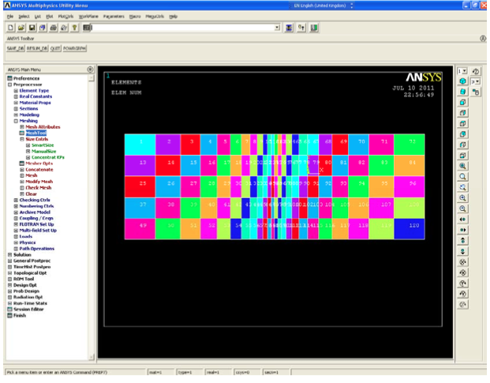490x383 pixels.
Task: Open the Select menu
Action: pyautogui.click(x=24, y=17)
